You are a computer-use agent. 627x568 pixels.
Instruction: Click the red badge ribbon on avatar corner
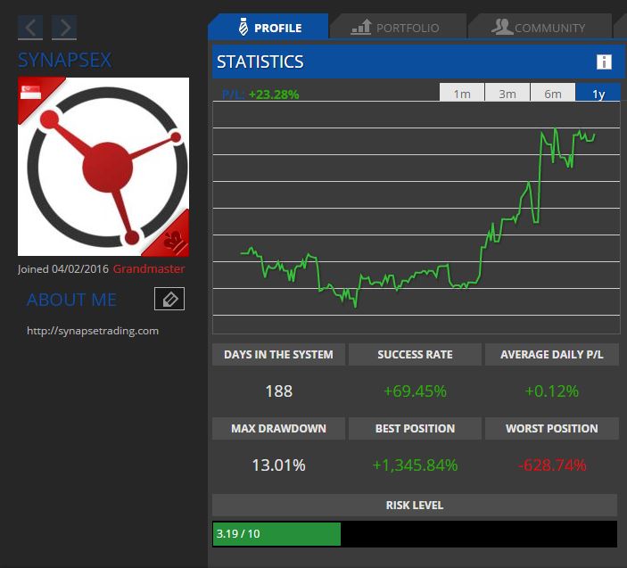point(174,239)
